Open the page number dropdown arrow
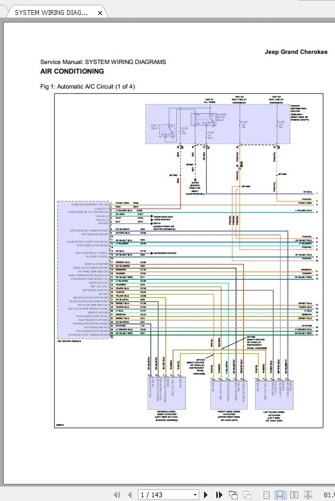Viewport: 335px width, 501px height. point(195,495)
